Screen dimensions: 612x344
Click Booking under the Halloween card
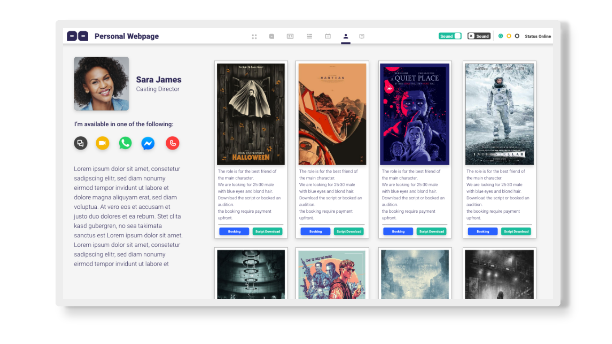click(x=234, y=232)
